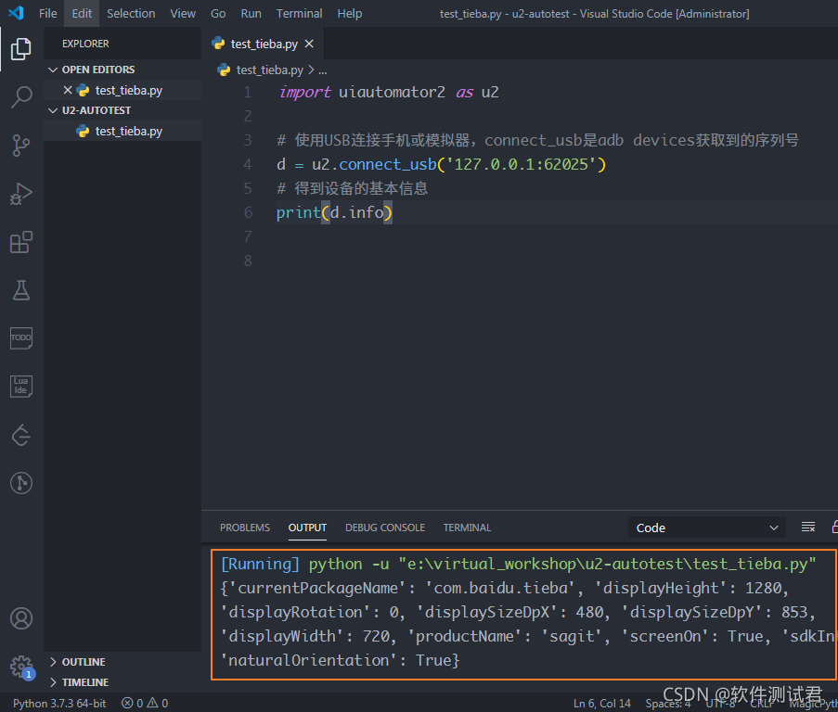Click the VS Code logo icon
838x712 pixels.
16,13
